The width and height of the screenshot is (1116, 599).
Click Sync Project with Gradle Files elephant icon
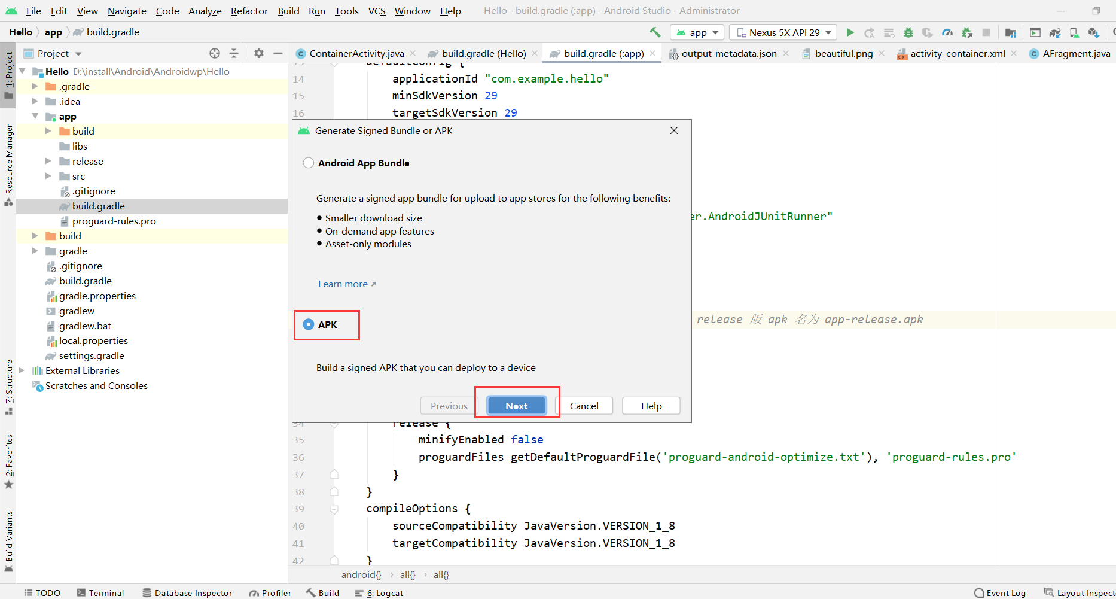[x=1055, y=32]
